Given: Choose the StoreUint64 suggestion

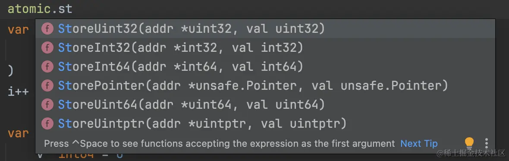Looking at the screenshot, I should (265, 104).
